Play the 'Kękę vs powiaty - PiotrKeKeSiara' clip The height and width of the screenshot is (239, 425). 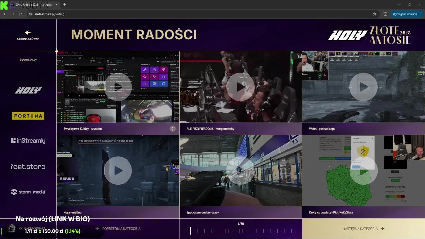click(363, 171)
